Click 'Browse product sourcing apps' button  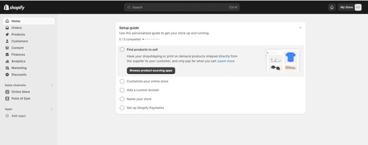click(x=151, y=71)
